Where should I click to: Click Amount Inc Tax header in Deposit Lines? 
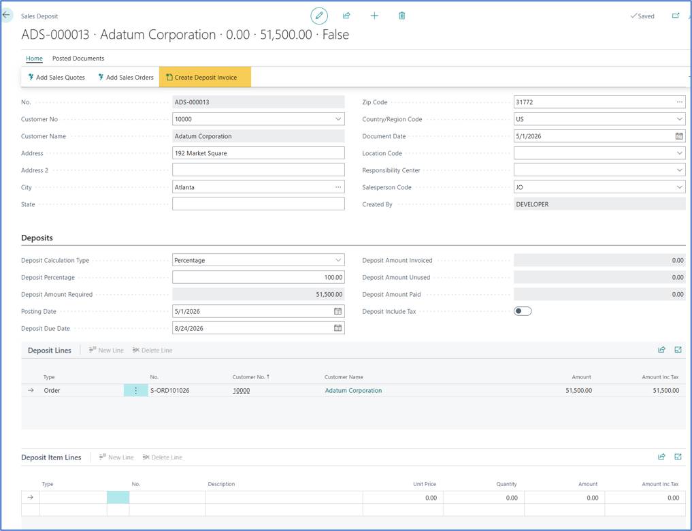(x=660, y=377)
